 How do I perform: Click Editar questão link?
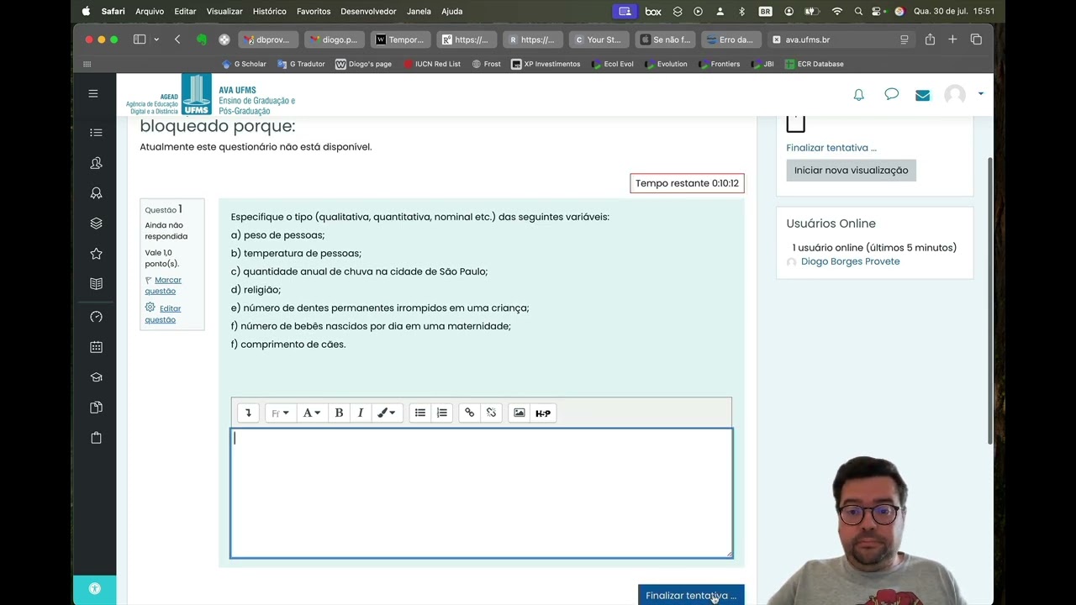coord(163,313)
